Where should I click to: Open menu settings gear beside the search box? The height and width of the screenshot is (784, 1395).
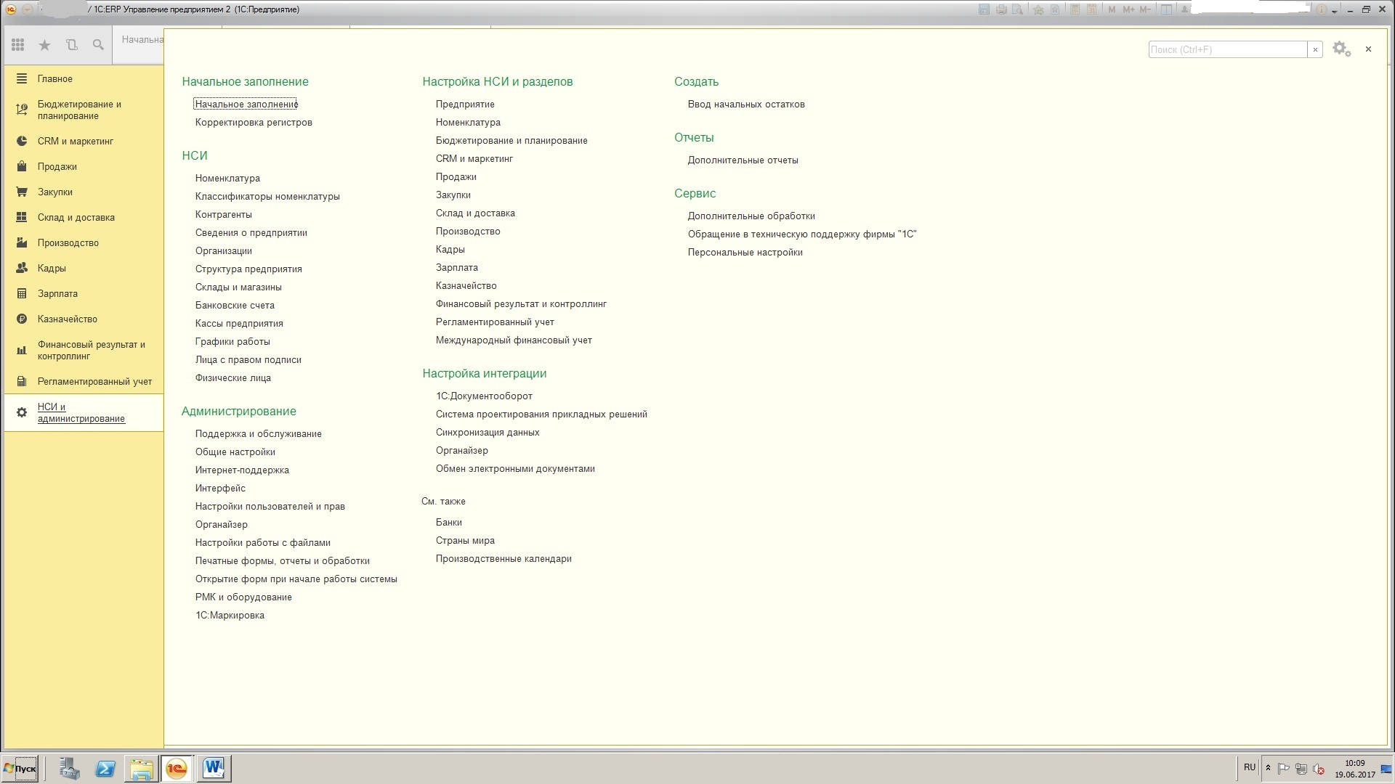[x=1341, y=49]
